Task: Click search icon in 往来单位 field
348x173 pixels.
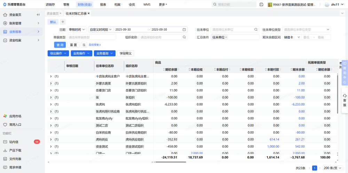Action: (x=256, y=30)
